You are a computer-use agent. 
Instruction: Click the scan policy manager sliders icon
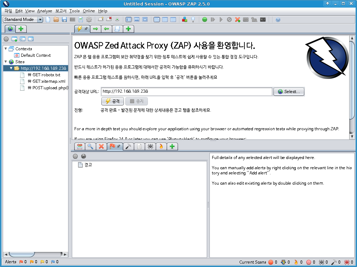coord(246,19)
